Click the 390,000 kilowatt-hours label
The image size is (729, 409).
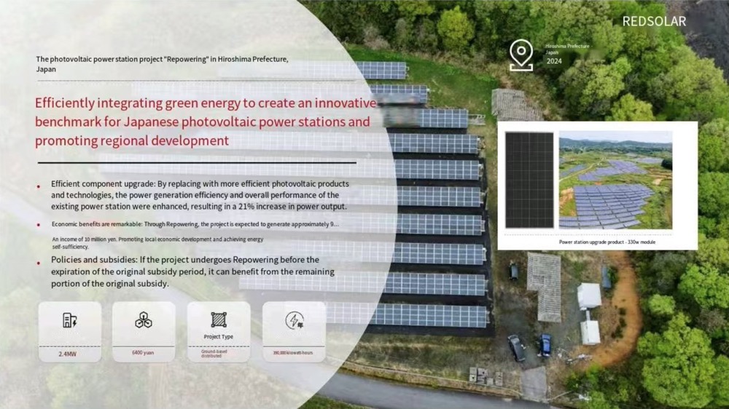[x=293, y=353]
